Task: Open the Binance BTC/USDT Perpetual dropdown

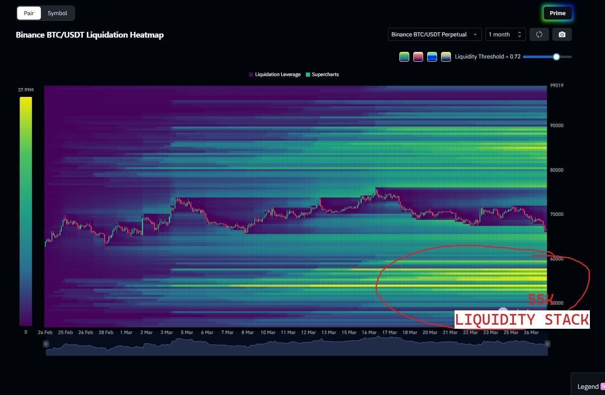Action: click(x=435, y=34)
